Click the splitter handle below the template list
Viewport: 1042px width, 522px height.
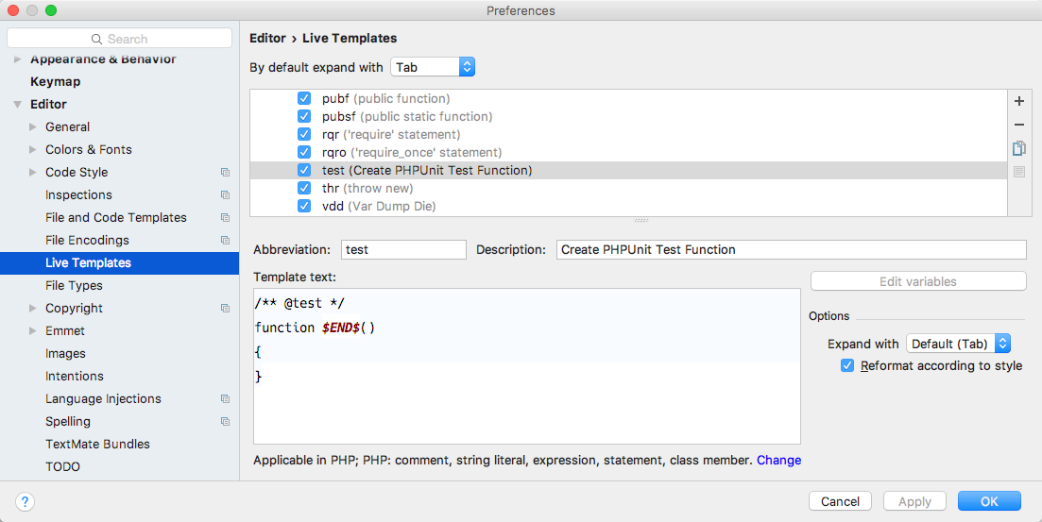[x=641, y=220]
